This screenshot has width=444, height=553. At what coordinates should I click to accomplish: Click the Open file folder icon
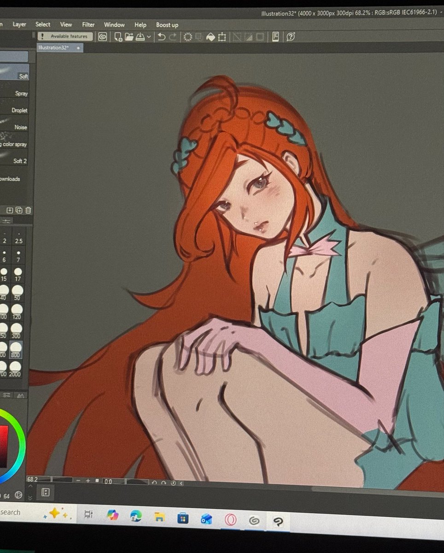pyautogui.click(x=129, y=37)
